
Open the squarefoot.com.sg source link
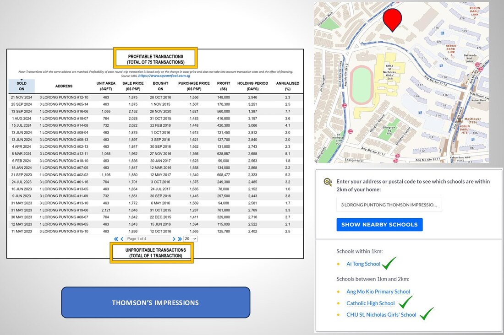[x=164, y=76]
